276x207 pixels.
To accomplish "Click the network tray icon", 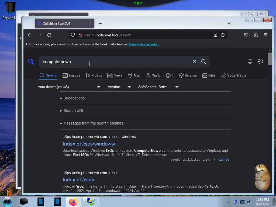I will [242, 202].
